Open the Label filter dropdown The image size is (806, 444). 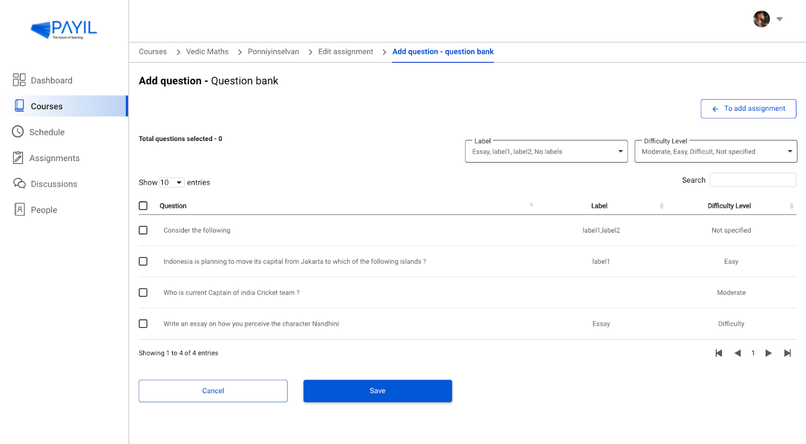546,151
